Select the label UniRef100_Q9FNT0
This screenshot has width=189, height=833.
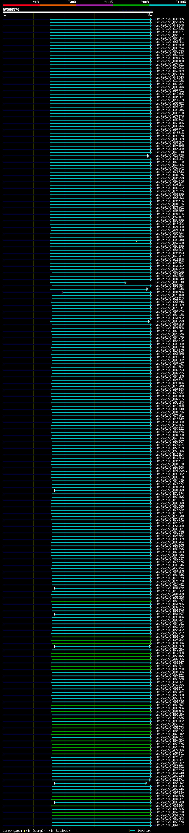click(x=170, y=311)
